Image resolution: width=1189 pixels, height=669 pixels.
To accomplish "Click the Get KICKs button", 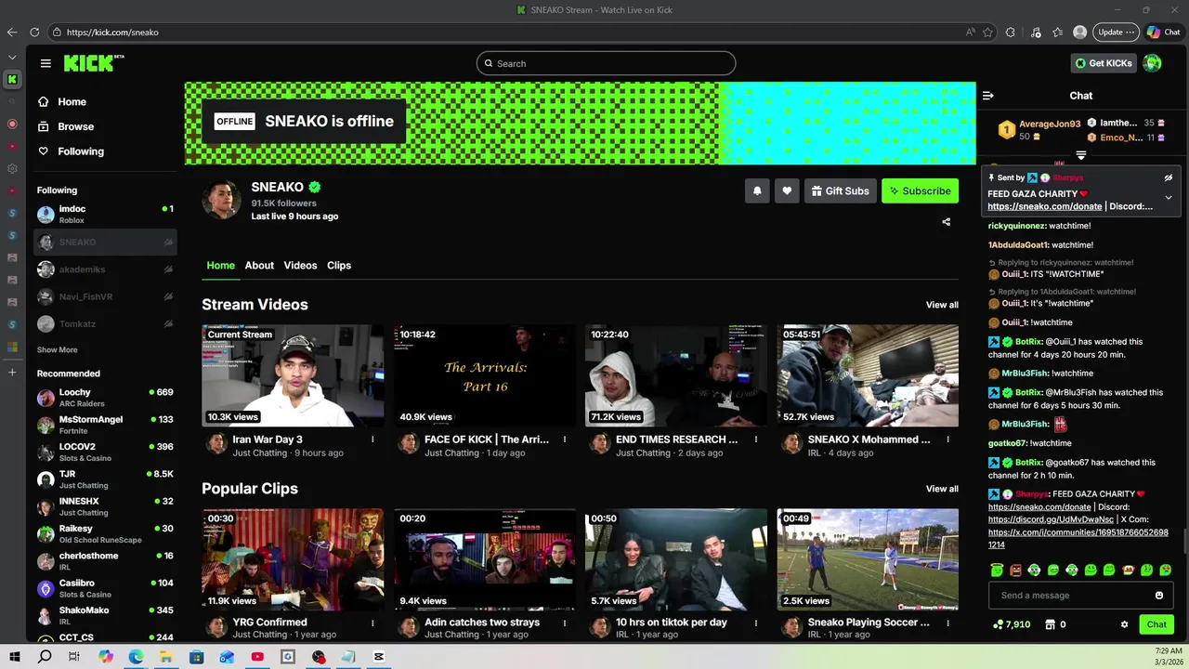I will pyautogui.click(x=1104, y=63).
